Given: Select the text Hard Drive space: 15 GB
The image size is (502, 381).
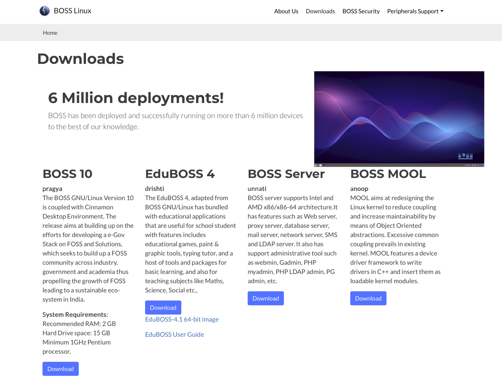Looking at the screenshot, I should [76, 333].
